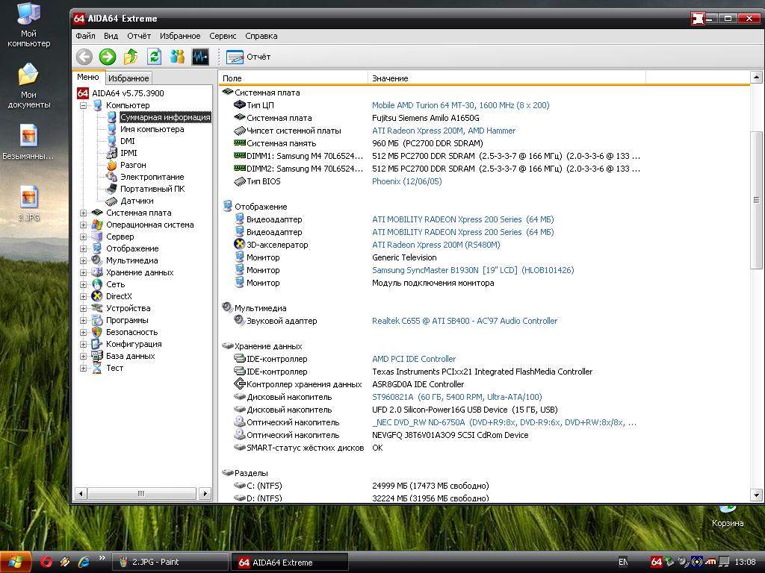The width and height of the screenshot is (765, 573).
Task: Click the Back navigation arrow
Action: [84, 57]
